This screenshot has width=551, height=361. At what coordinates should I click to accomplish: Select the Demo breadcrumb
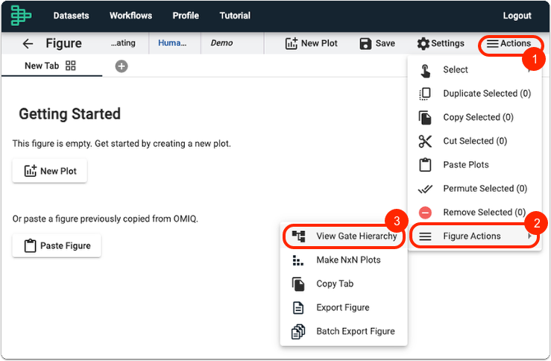pyautogui.click(x=221, y=43)
